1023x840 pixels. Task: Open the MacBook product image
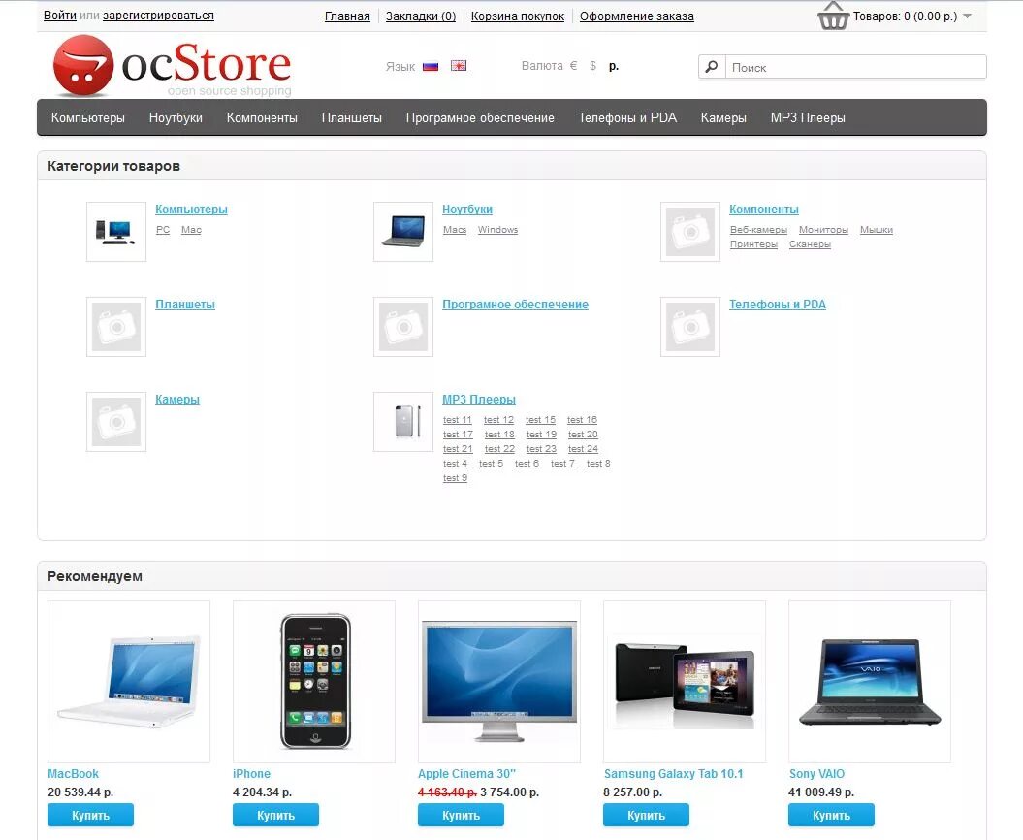tap(129, 682)
